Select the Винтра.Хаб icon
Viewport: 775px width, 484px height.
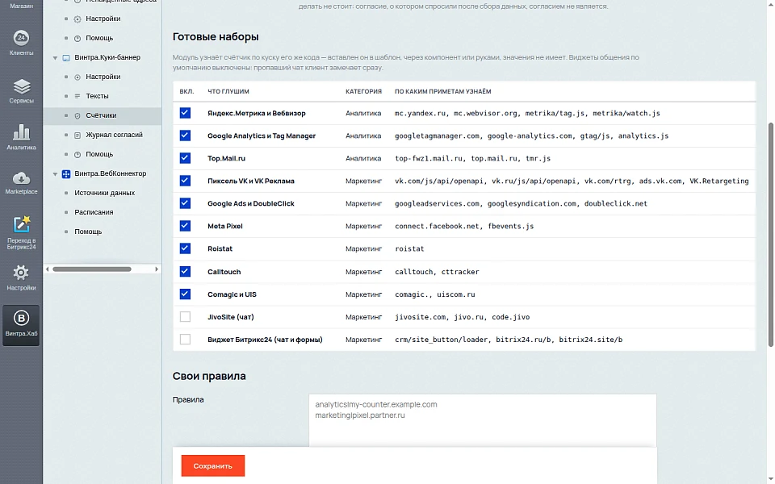coord(21,318)
